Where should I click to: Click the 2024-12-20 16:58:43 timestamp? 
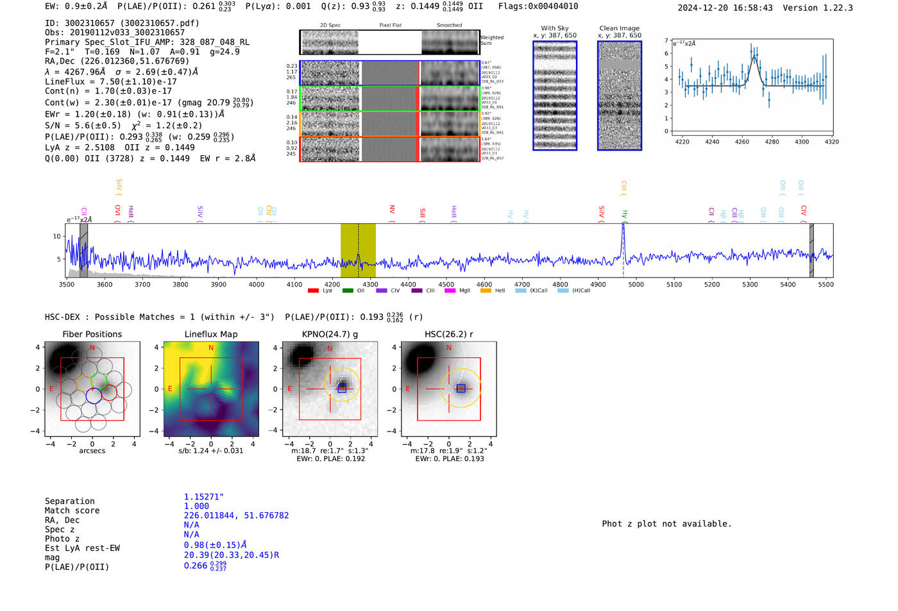click(x=725, y=8)
